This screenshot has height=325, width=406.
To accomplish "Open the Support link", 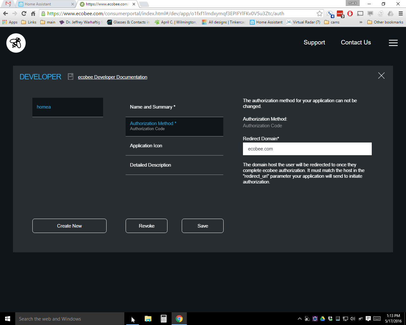I will (314, 43).
